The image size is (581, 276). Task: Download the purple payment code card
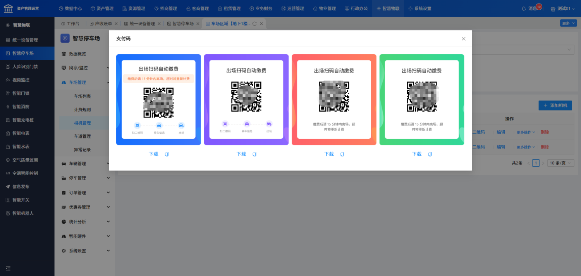241,154
